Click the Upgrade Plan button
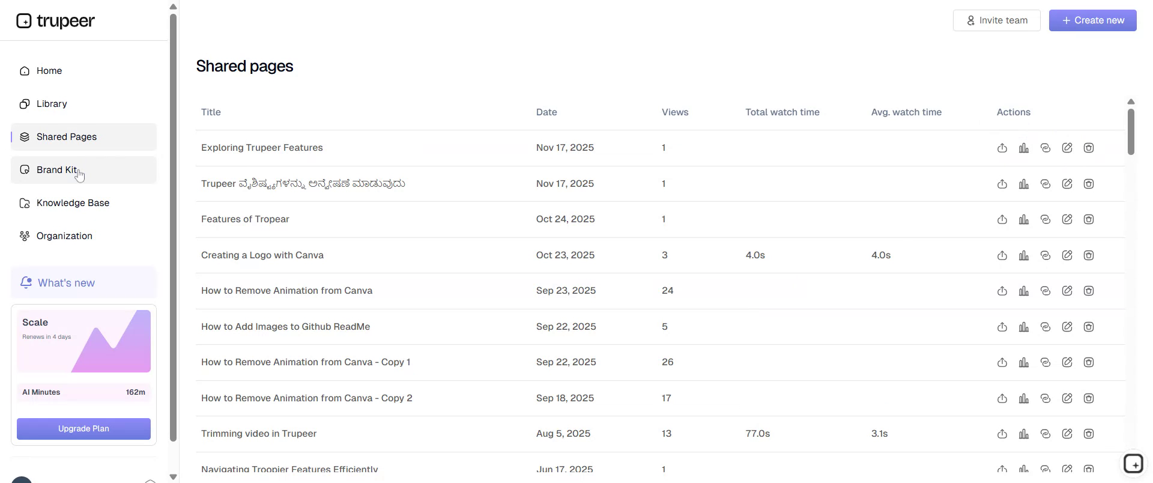Viewport: 1153px width, 483px height. point(83,429)
